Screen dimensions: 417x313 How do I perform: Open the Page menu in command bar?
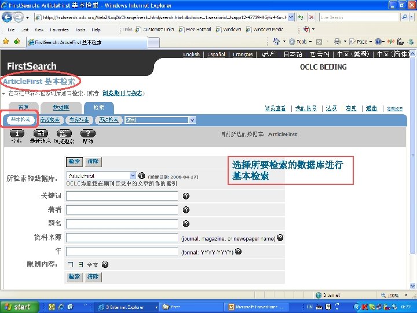click(361, 42)
